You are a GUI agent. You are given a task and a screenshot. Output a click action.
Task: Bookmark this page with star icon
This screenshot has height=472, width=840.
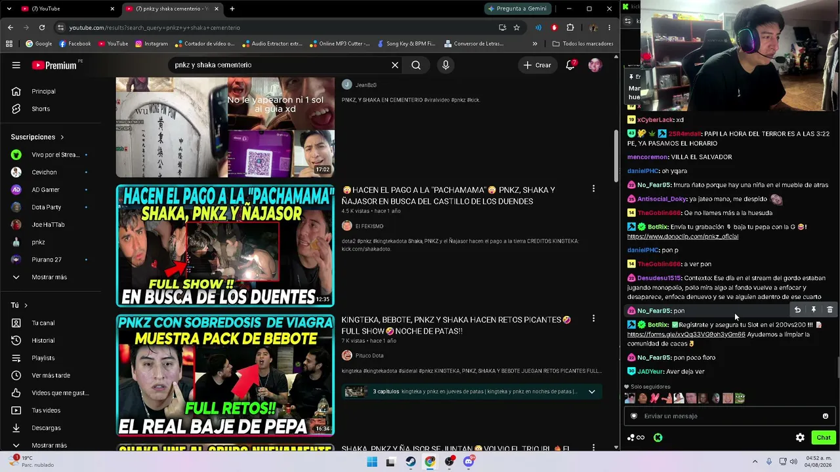[x=516, y=28]
